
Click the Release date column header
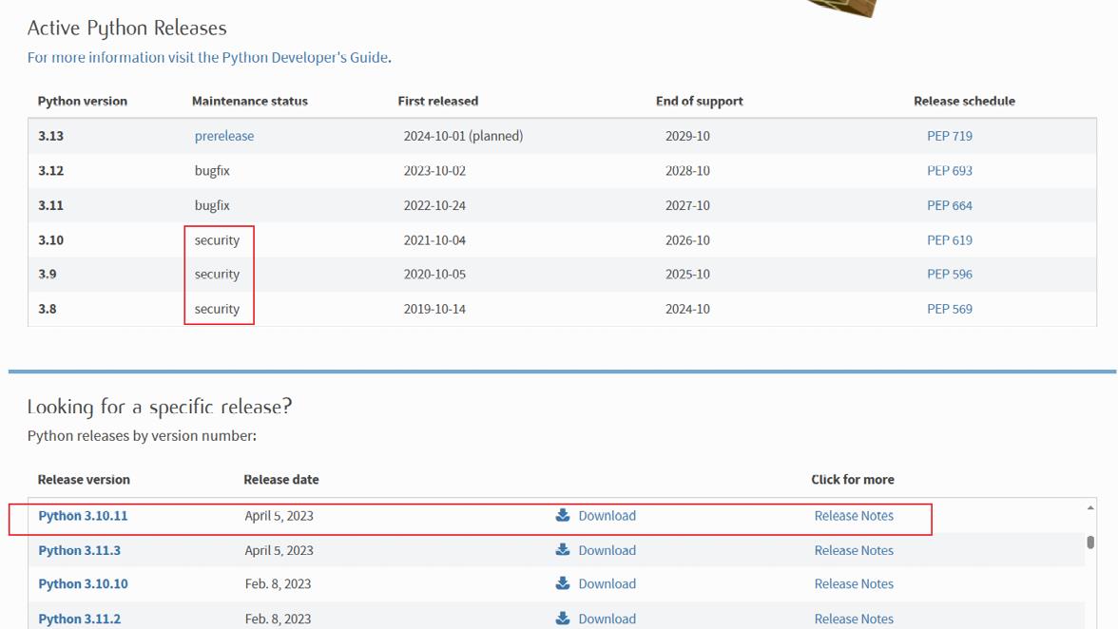tap(281, 480)
